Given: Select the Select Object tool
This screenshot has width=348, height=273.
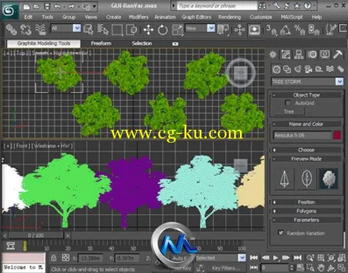Looking at the screenshot, I should tap(88, 29).
